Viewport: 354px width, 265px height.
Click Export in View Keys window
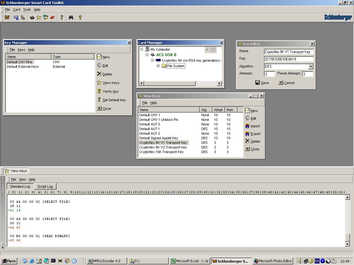[x=253, y=134]
